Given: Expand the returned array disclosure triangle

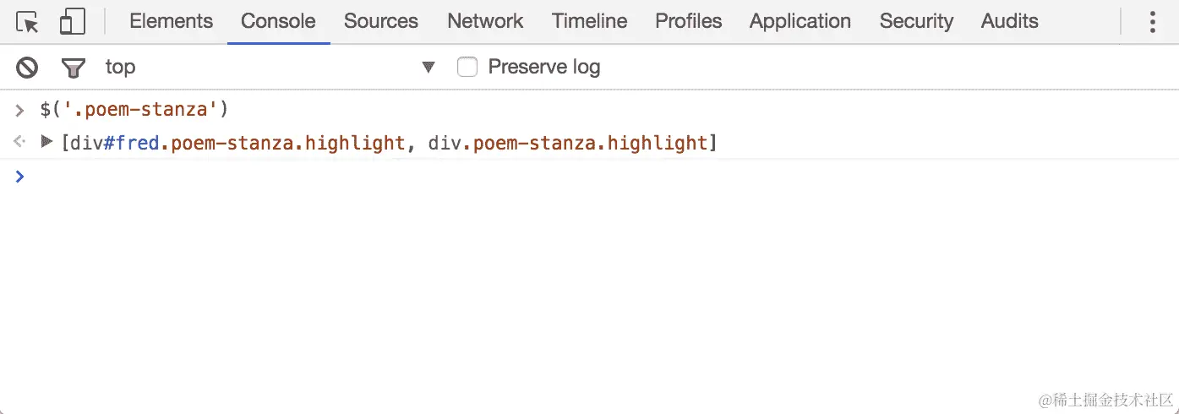Looking at the screenshot, I should click(47, 142).
